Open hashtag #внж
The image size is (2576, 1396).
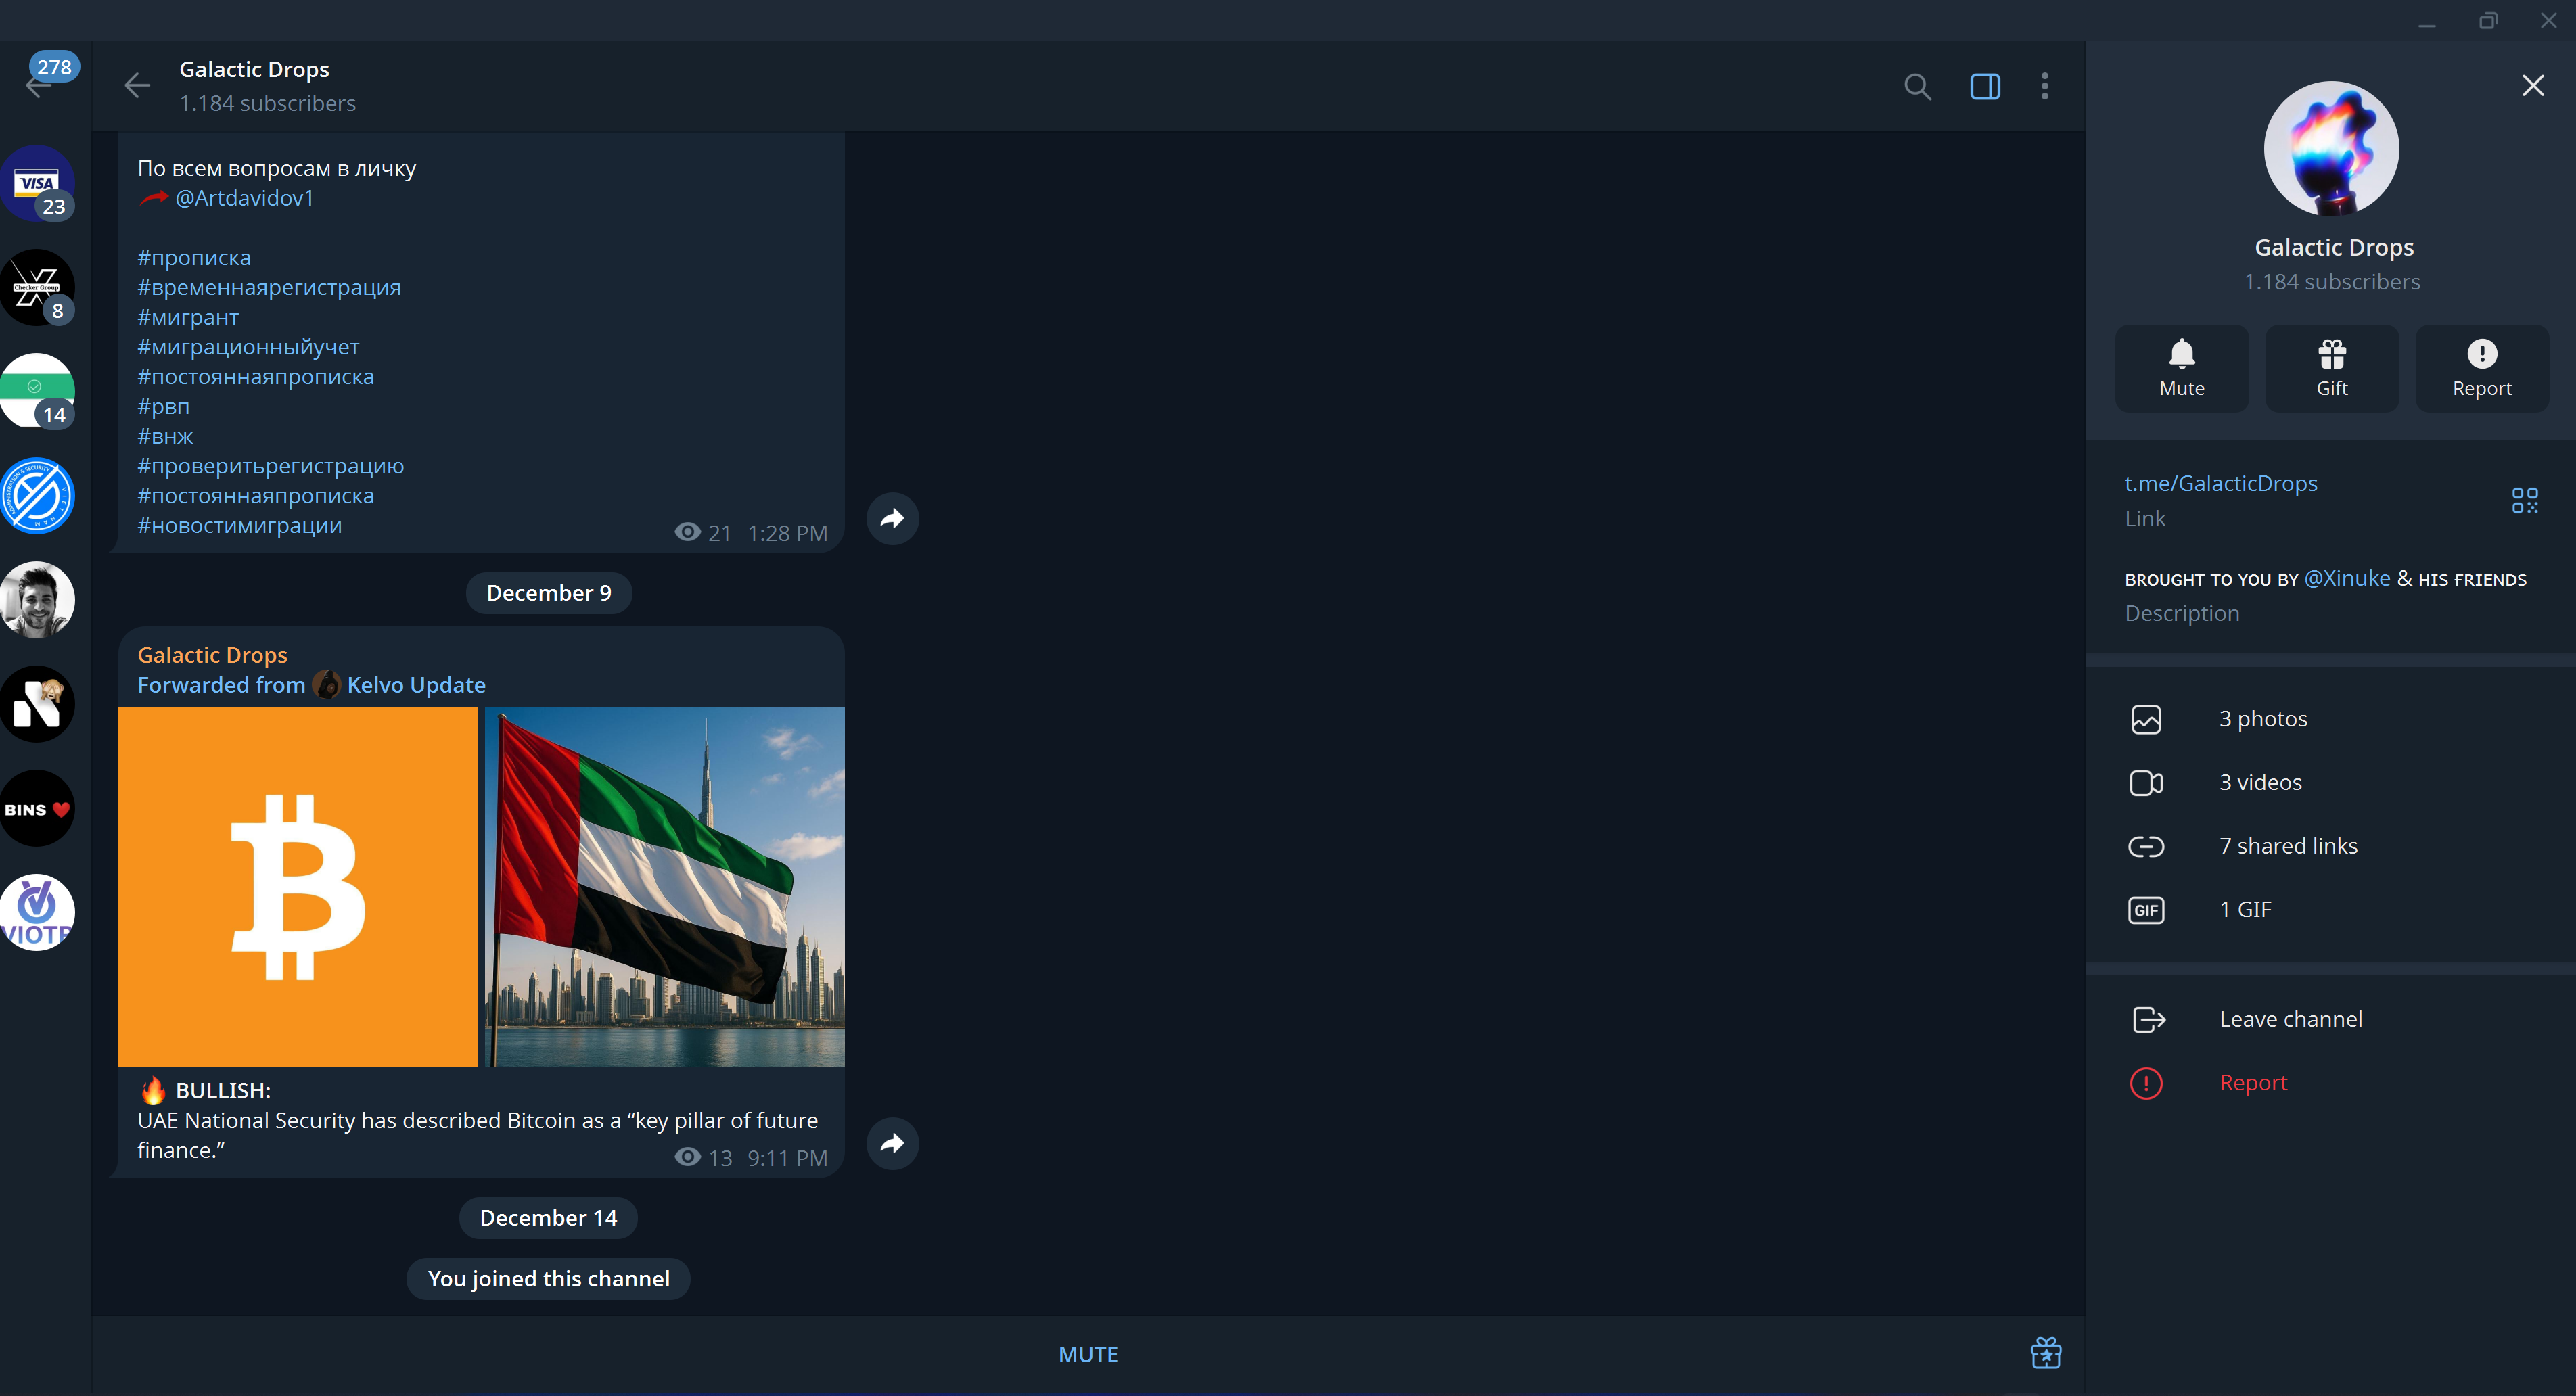coord(165,436)
